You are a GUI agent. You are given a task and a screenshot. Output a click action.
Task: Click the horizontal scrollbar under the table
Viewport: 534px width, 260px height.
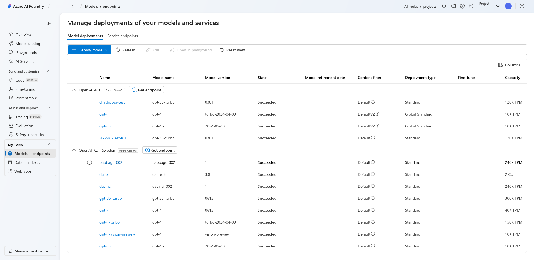click(x=235, y=252)
